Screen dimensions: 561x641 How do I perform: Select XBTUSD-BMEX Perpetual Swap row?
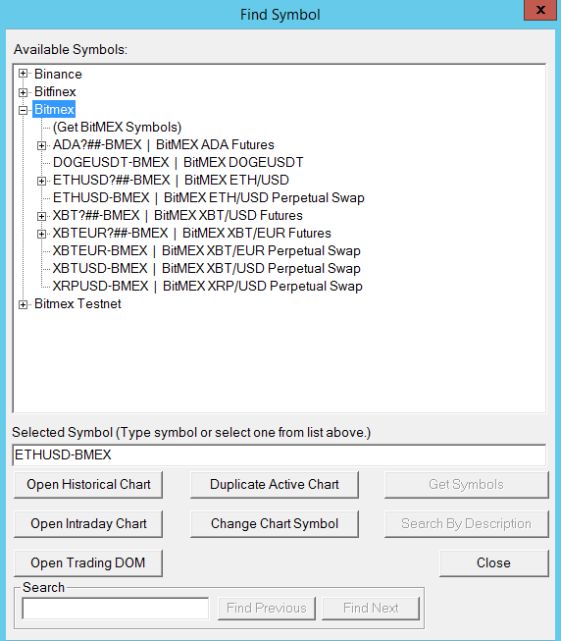pos(207,268)
